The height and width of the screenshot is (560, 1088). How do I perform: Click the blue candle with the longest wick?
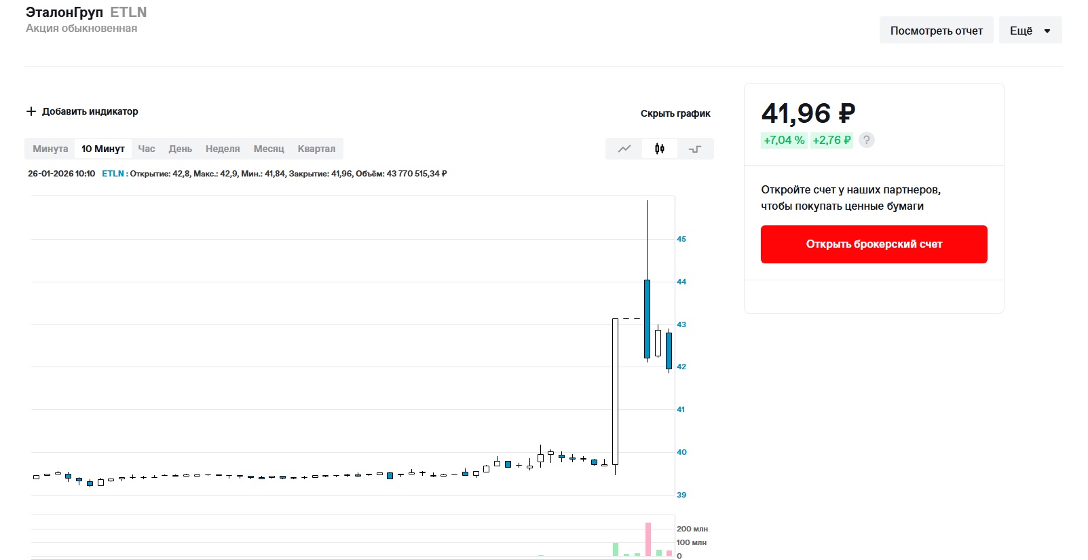pos(647,318)
